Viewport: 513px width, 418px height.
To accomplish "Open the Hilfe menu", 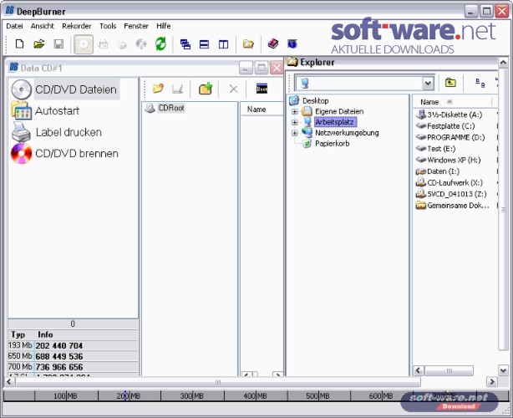I will 163,26.
